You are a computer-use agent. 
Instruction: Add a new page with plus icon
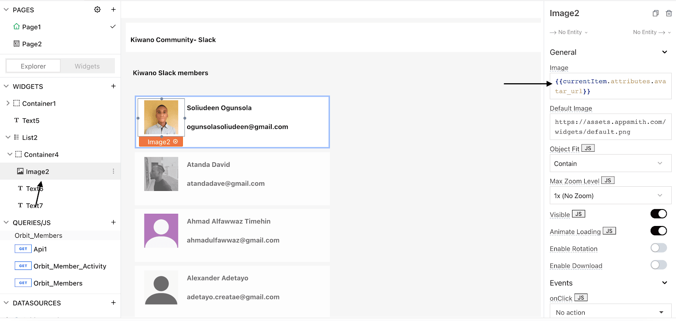coord(113,9)
